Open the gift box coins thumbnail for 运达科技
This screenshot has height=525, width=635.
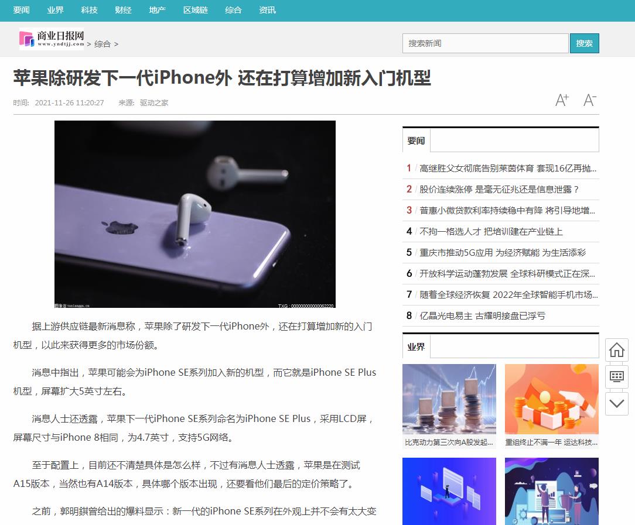click(x=552, y=399)
